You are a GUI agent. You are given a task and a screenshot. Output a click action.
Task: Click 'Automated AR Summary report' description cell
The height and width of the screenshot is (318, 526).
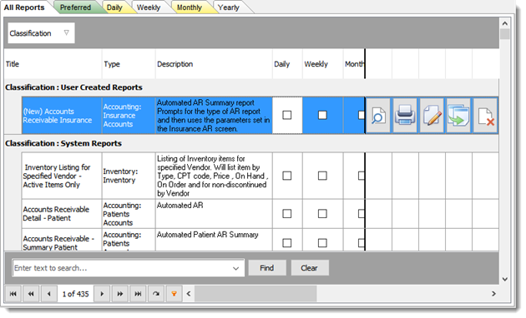[x=214, y=116]
